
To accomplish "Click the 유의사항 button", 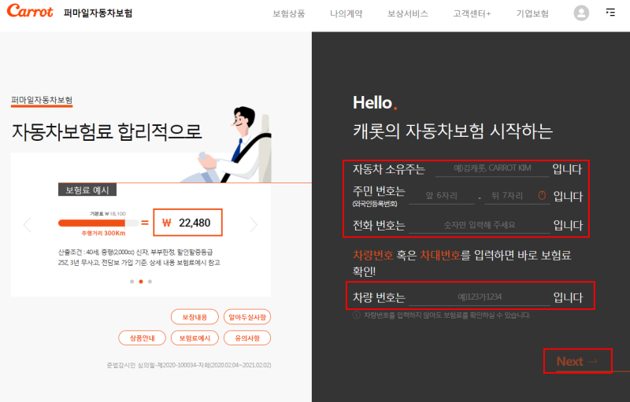I will pyautogui.click(x=247, y=337).
